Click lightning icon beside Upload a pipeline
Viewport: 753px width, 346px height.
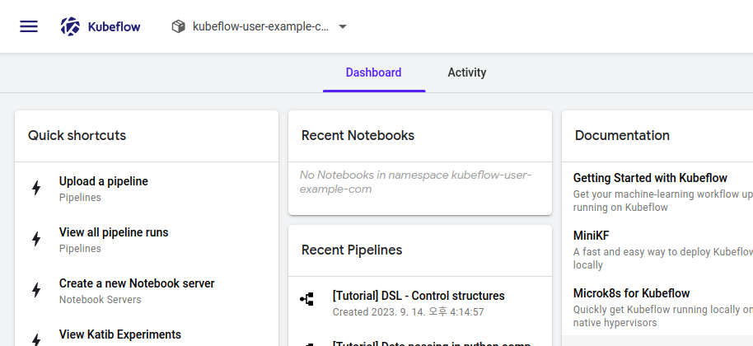pos(36,188)
